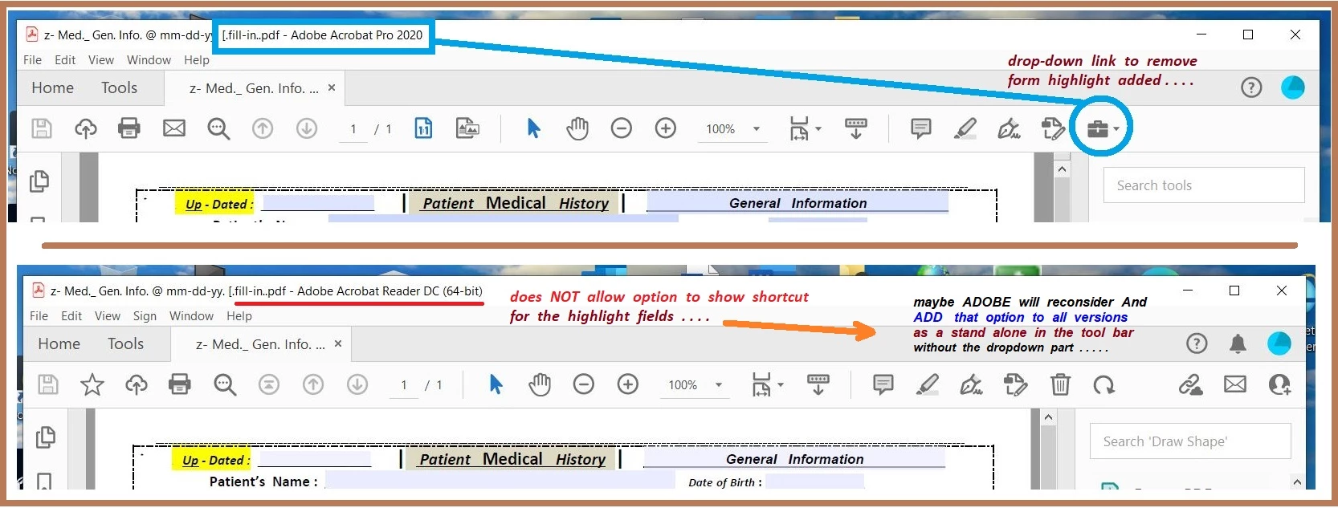Open Help question mark in Reader DC
Viewport: 1338px width, 512px height.
click(x=1197, y=343)
